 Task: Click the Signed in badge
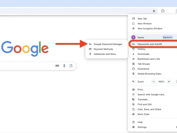click(168, 37)
